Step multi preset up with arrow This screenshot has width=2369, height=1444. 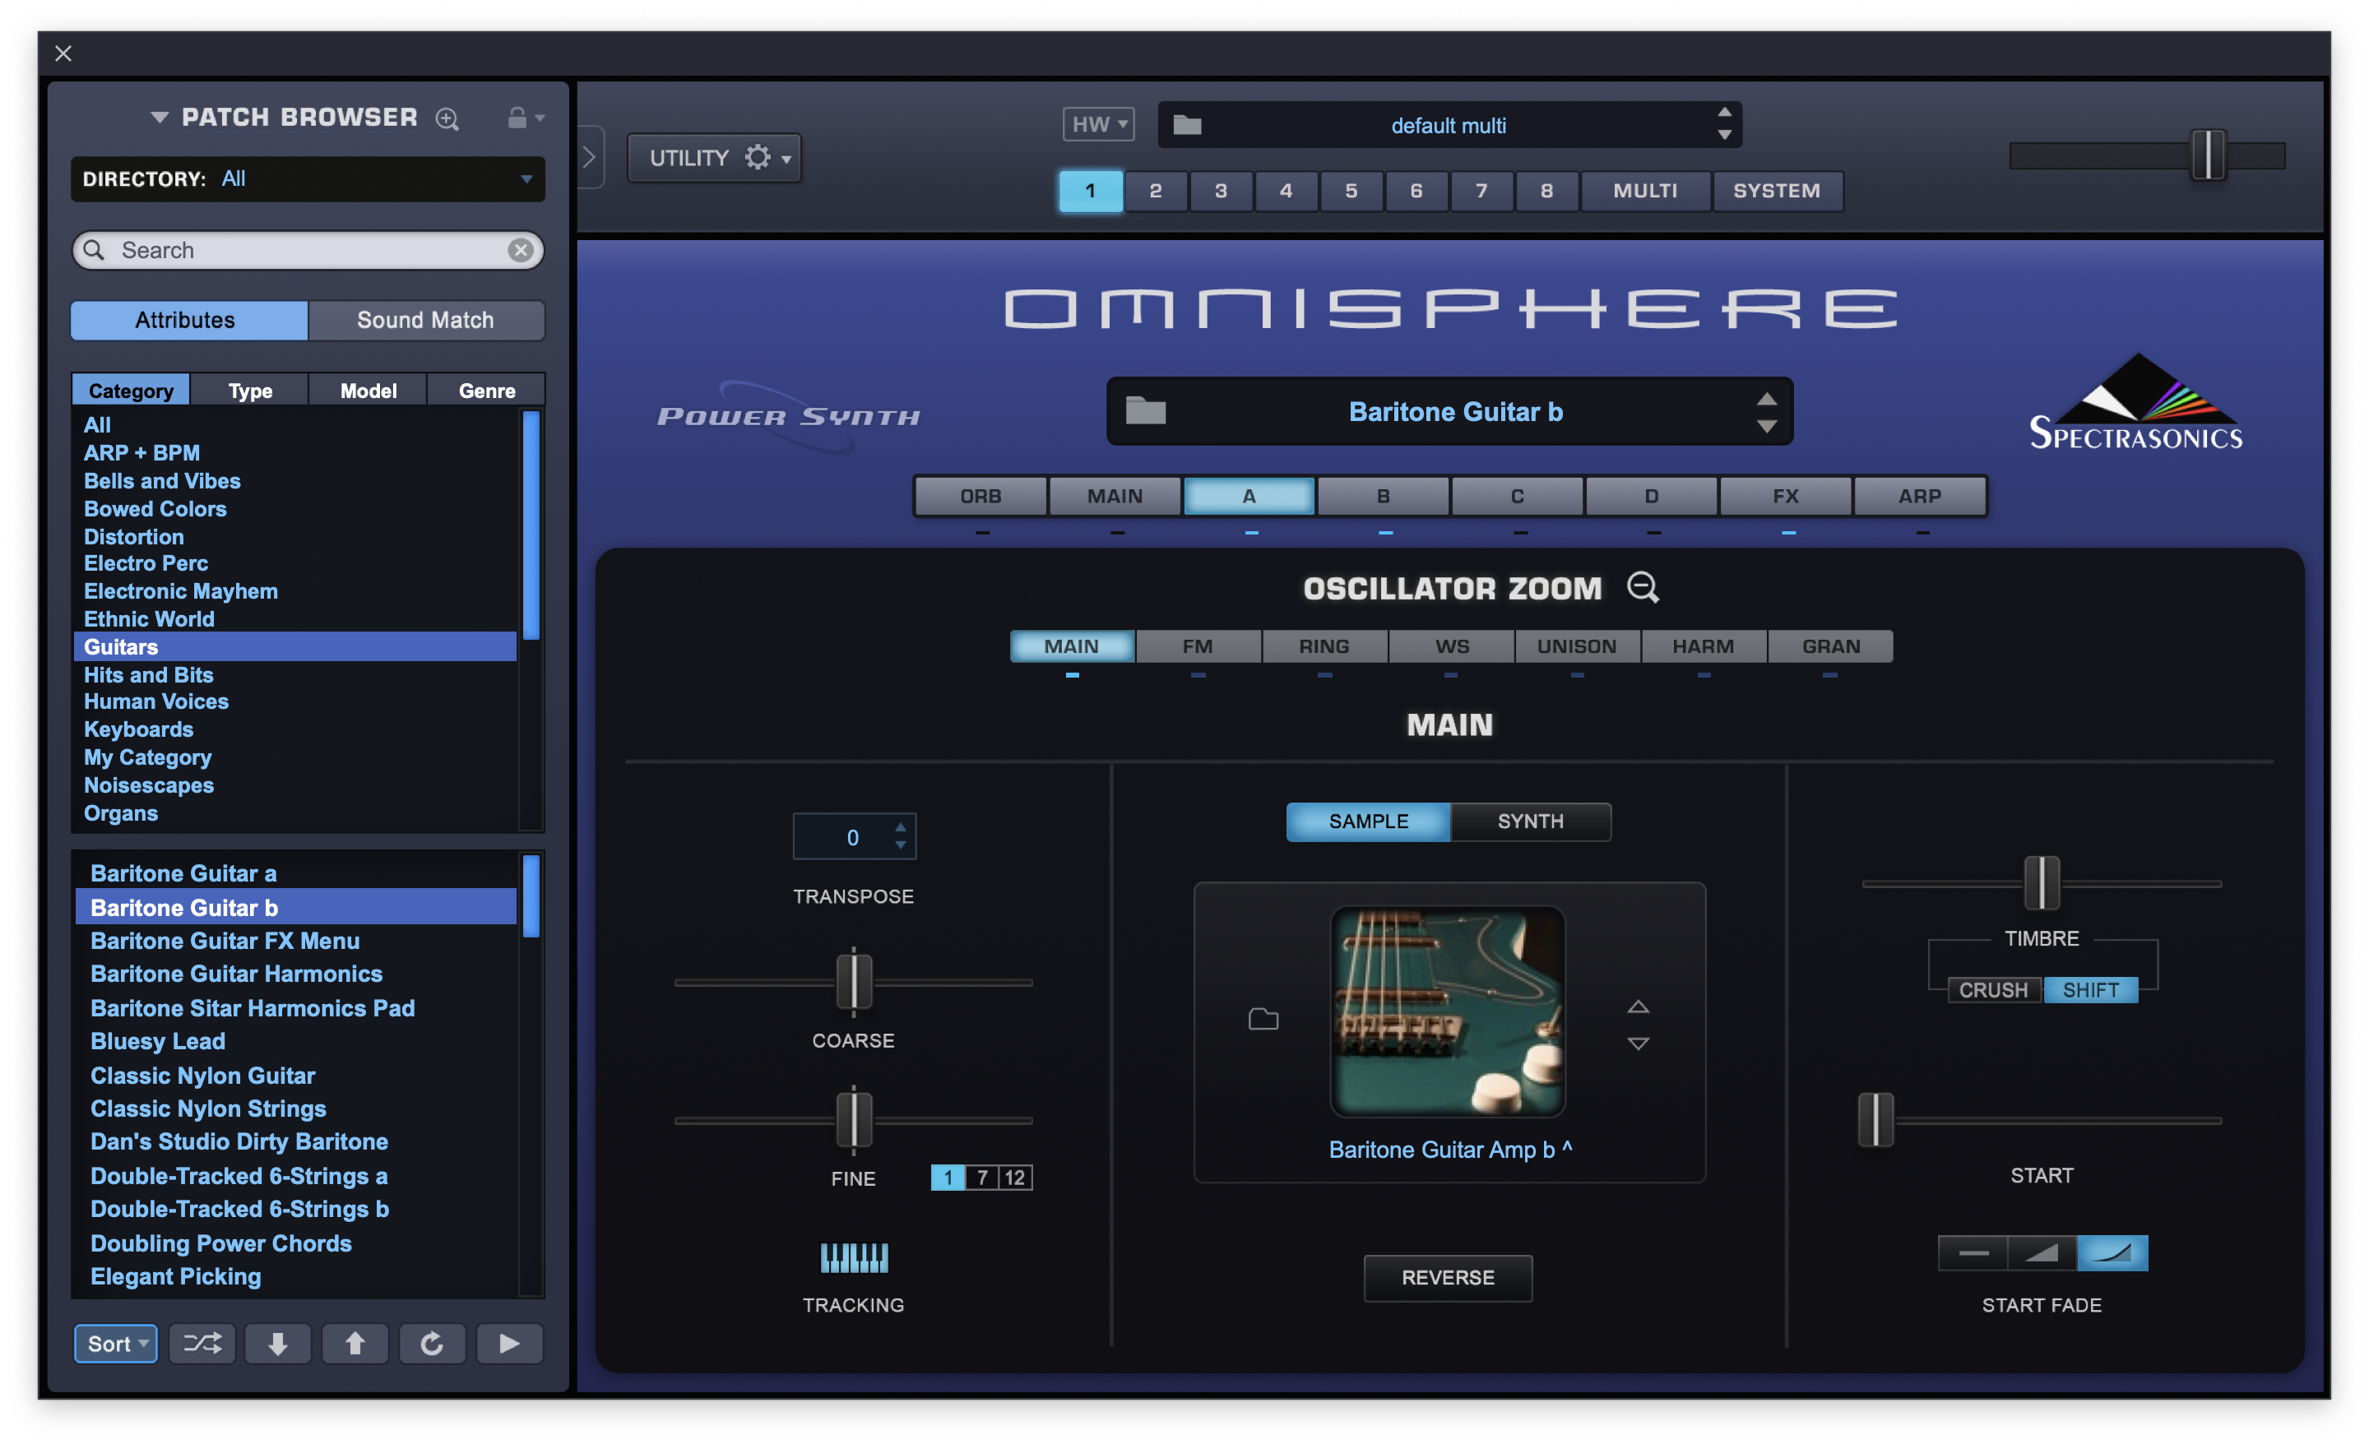click(1725, 113)
